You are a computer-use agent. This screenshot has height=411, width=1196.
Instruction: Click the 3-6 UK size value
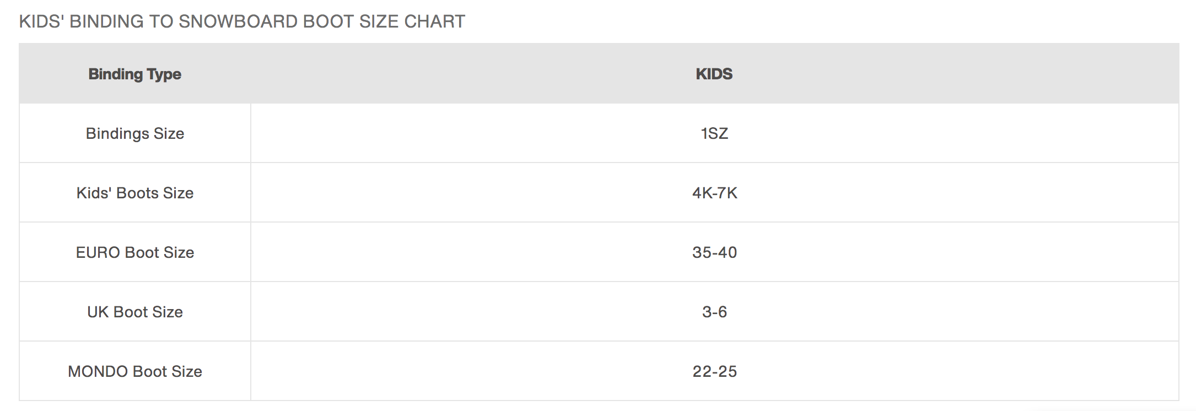(x=714, y=312)
